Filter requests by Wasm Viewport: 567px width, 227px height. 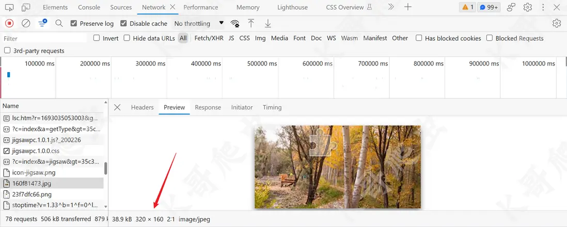tap(349, 38)
